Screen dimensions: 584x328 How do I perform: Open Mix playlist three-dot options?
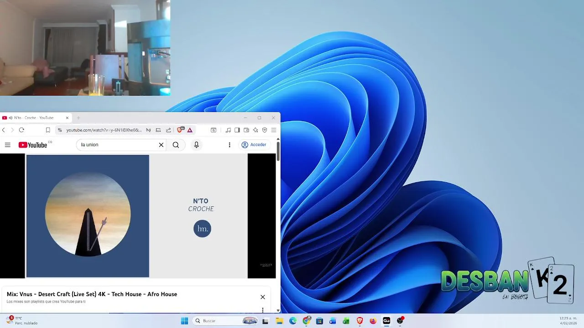pos(263,310)
